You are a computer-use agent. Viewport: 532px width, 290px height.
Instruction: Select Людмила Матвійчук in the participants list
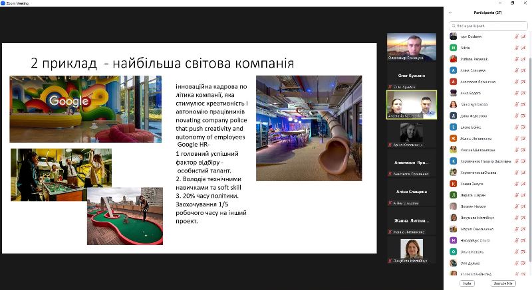[x=477, y=218]
